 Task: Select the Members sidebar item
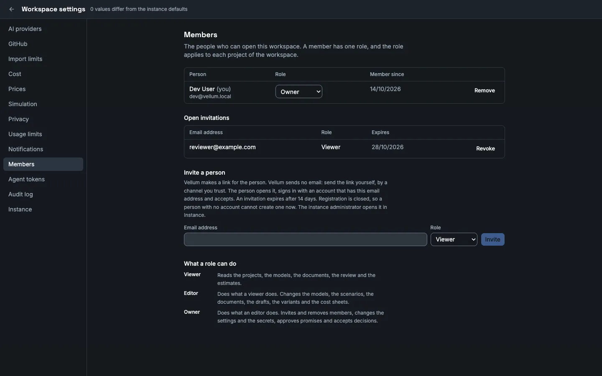tap(43, 164)
